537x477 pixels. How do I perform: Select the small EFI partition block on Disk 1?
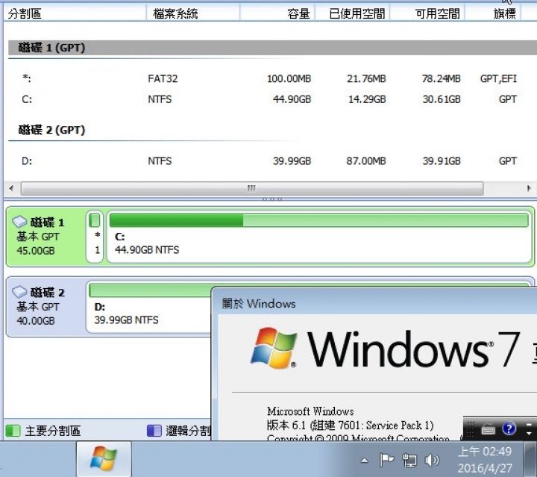[x=95, y=237]
